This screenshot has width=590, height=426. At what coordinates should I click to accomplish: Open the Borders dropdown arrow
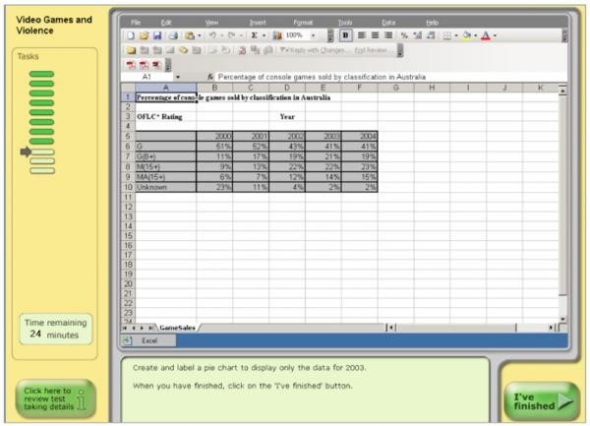point(456,35)
